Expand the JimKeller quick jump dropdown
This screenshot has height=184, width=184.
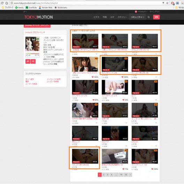click(37, 25)
